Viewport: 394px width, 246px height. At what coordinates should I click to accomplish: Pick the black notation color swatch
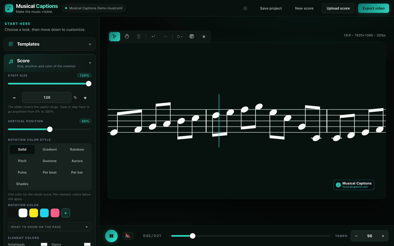pos(12,213)
